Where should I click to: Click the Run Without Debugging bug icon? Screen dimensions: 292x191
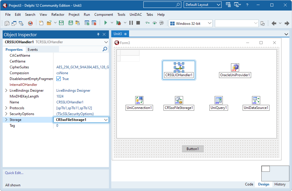(x=119, y=22)
